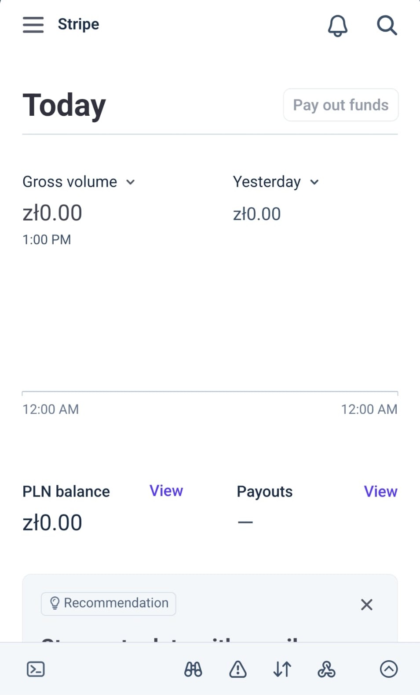This screenshot has height=695, width=420.
Task: Open the webhooks icon in bottom toolbar
Action: pos(326,669)
